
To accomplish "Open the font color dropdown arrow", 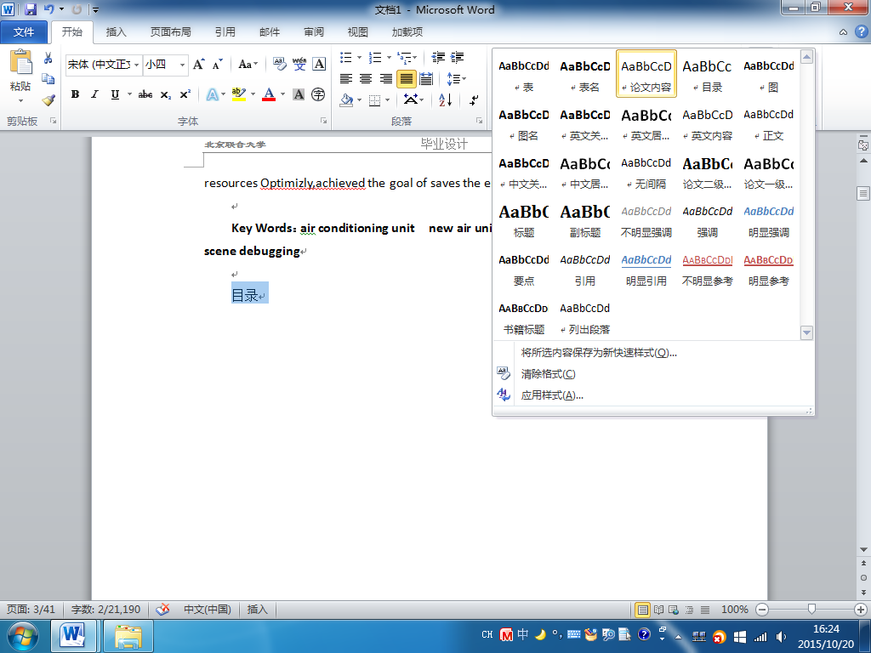I will 282,94.
